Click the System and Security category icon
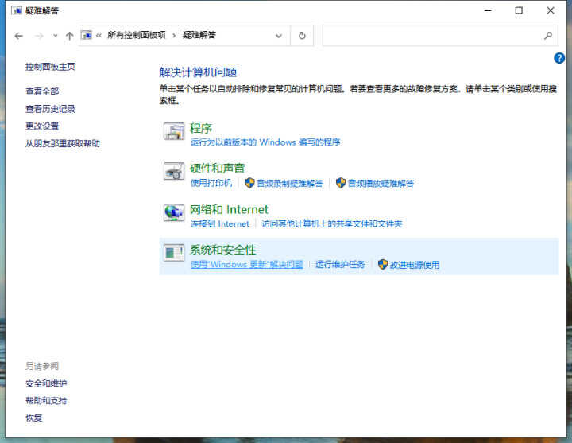The image size is (572, 443). tap(174, 252)
